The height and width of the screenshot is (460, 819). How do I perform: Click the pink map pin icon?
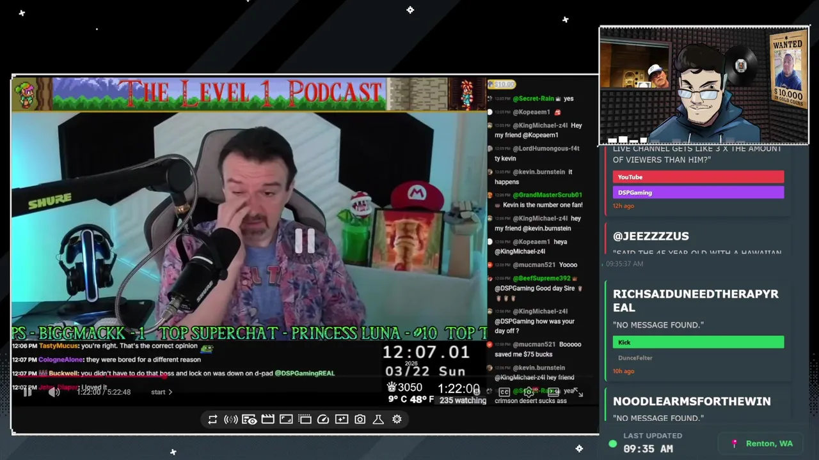pyautogui.click(x=734, y=443)
